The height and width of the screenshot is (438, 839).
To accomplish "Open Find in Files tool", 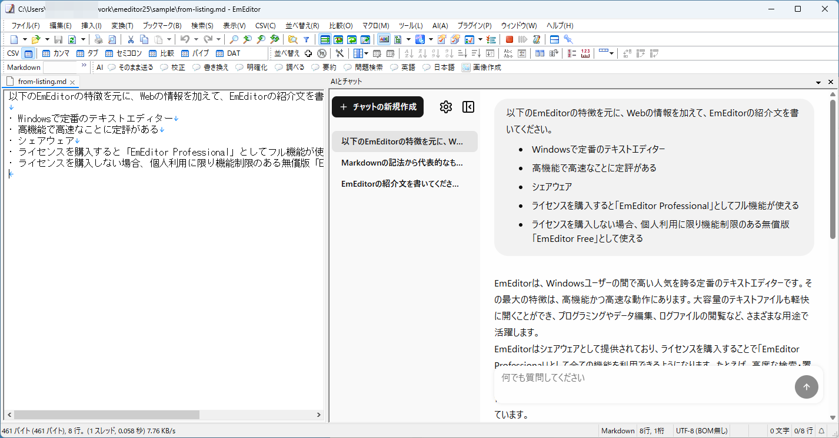I will click(x=292, y=39).
